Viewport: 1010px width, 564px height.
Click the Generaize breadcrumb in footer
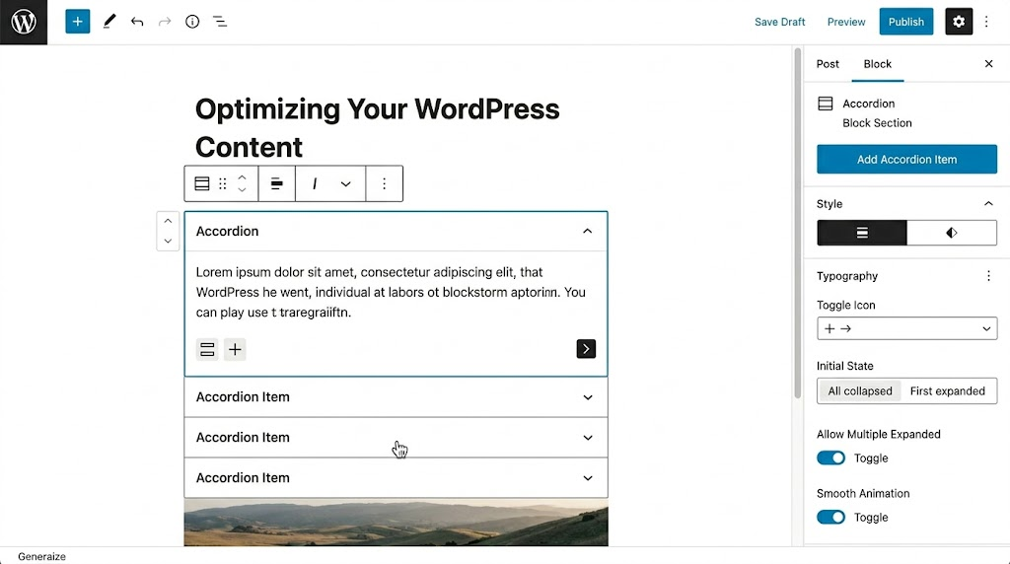(x=41, y=556)
